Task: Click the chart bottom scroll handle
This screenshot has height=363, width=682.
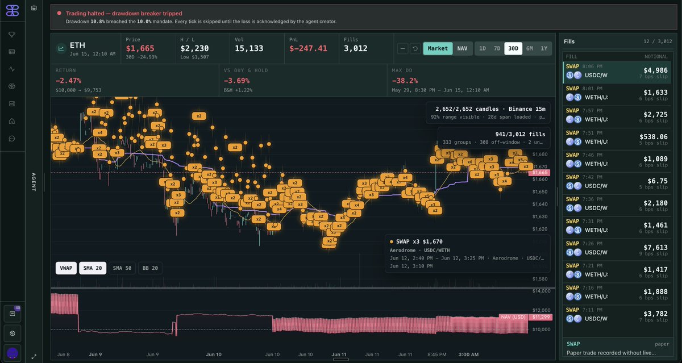Action: click(x=340, y=360)
